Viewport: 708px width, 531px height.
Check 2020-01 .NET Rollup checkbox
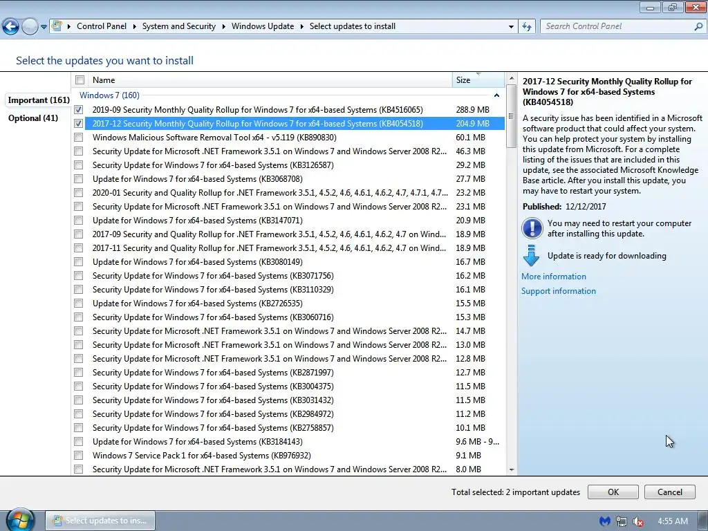79,193
